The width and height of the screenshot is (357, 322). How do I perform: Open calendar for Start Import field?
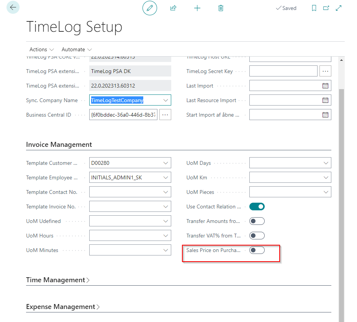tap(325, 115)
